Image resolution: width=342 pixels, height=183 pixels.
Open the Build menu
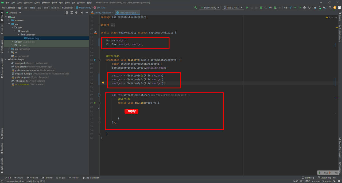click(54, 3)
